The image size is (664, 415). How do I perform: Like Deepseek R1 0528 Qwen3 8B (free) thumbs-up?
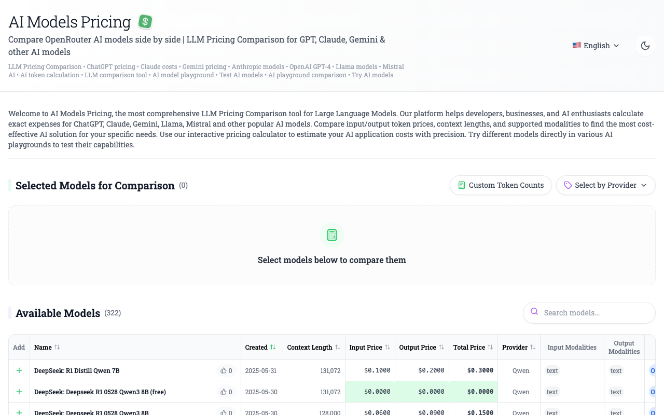[x=227, y=392]
